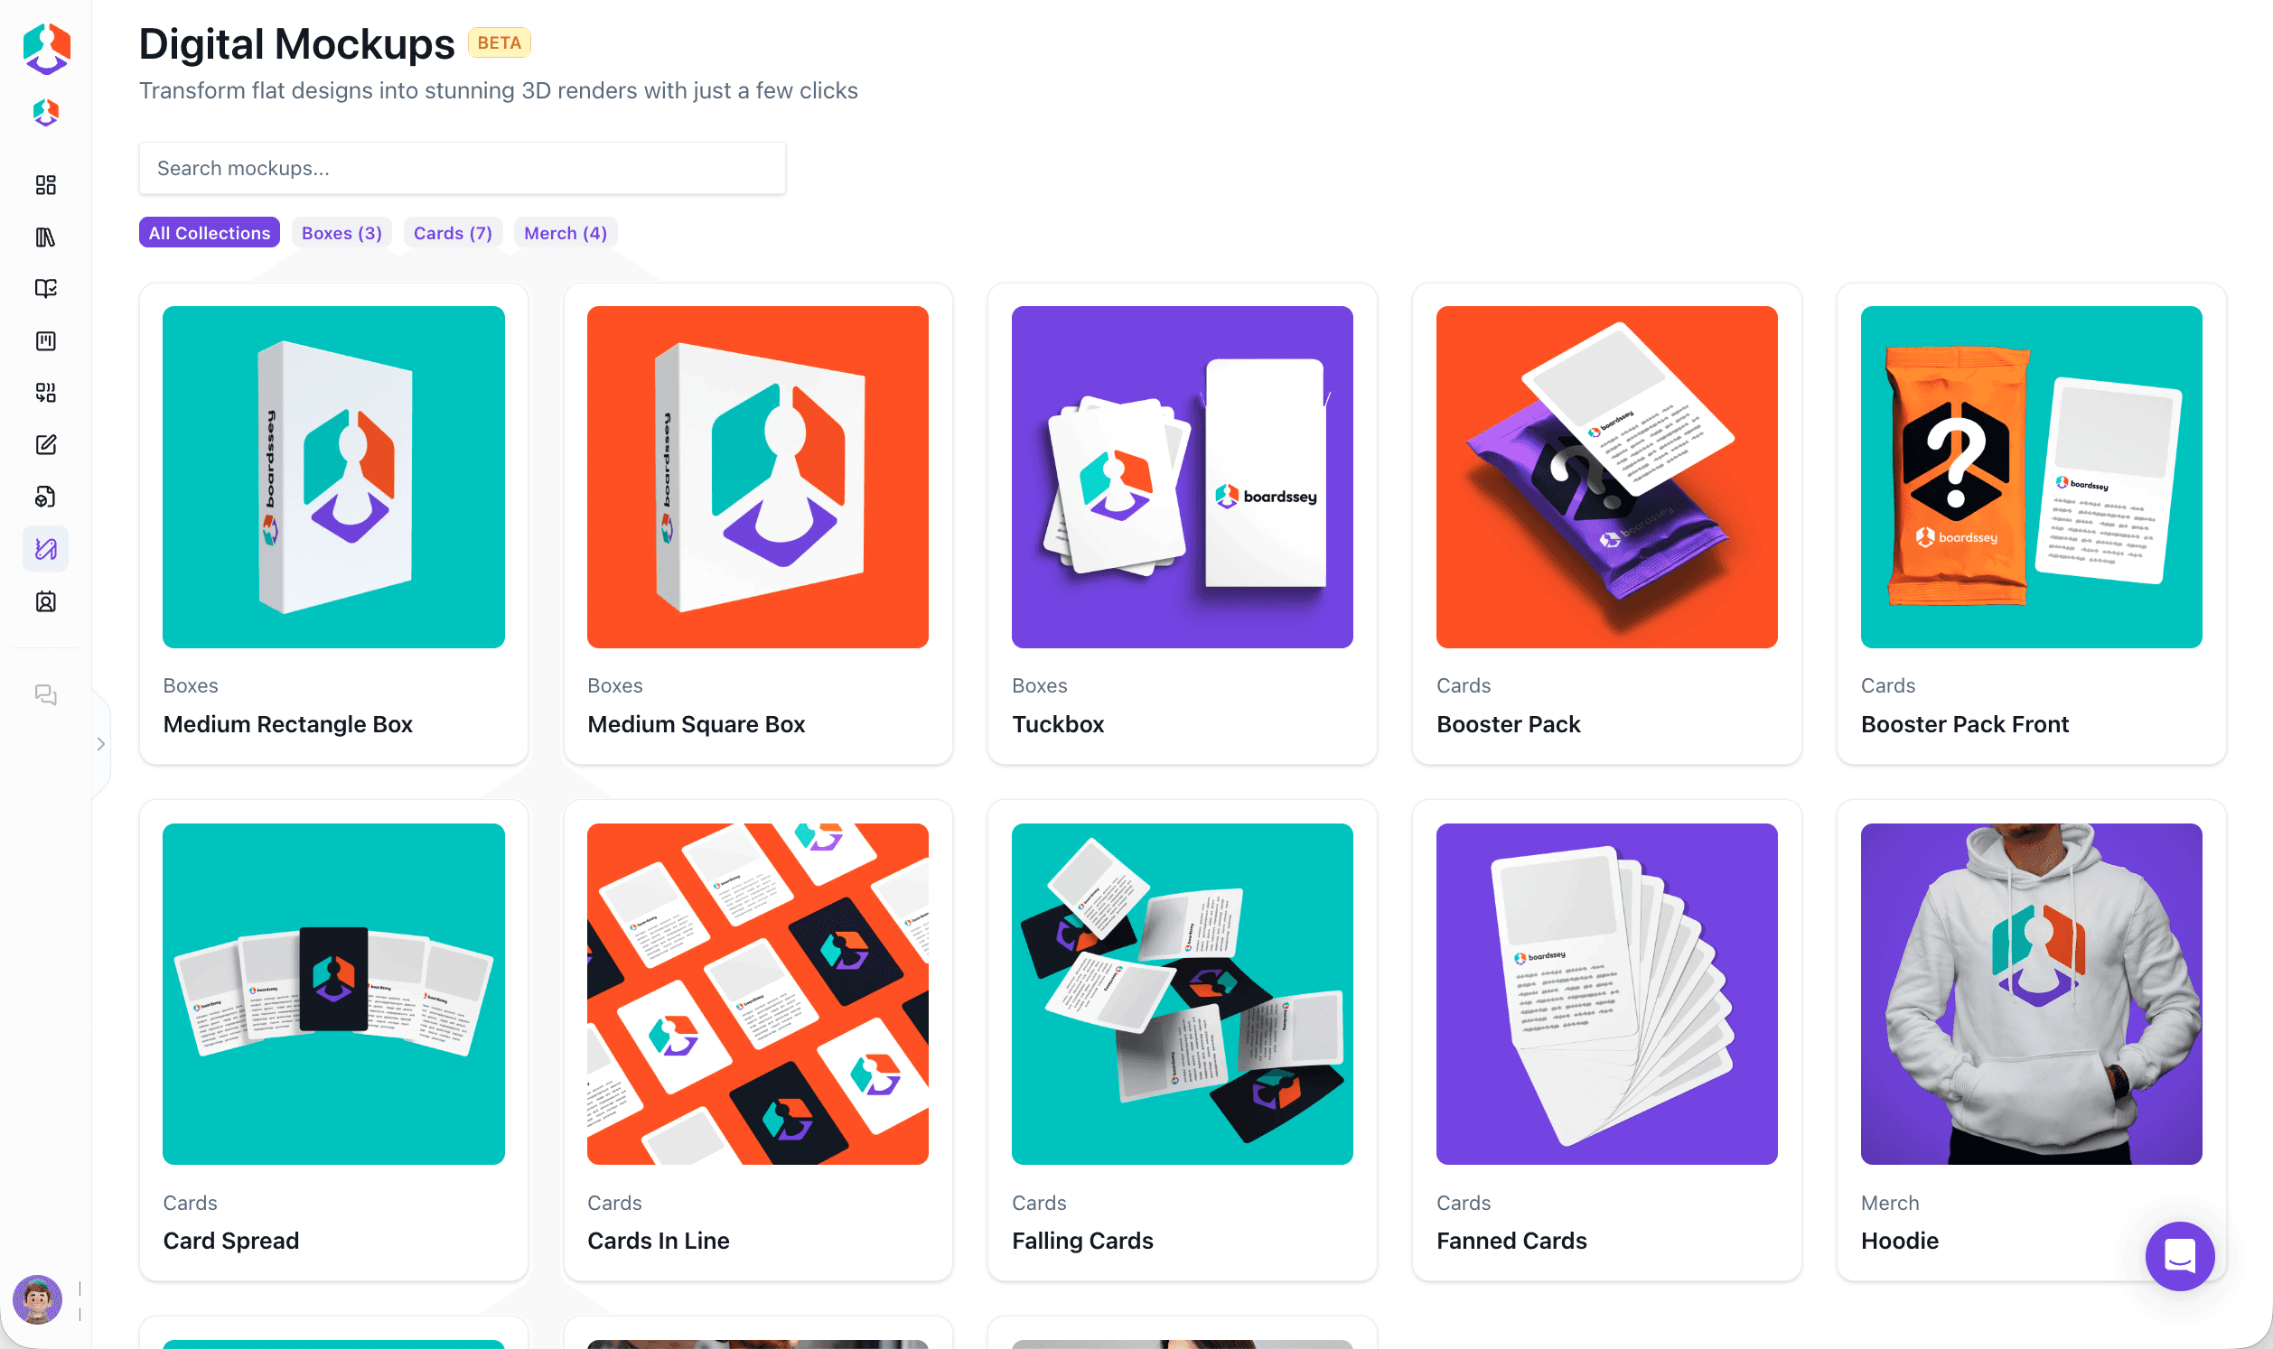
Task: Open the library books icon in sidebar
Action: tap(45, 237)
